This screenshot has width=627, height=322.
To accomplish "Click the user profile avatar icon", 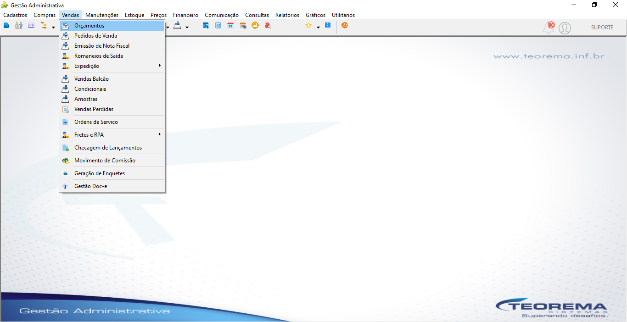I will tap(565, 28).
